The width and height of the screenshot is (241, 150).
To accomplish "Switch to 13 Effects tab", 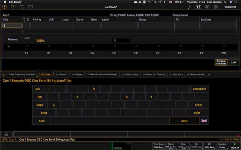I will pyautogui.click(x=77, y=75).
